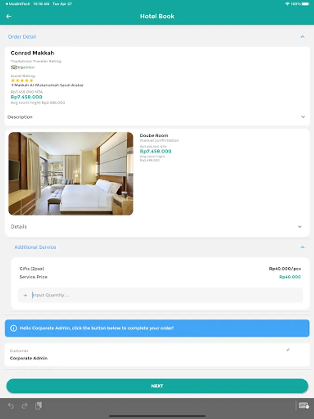
Task: Tap the TripAdvisor logo icon
Action: tap(23, 67)
